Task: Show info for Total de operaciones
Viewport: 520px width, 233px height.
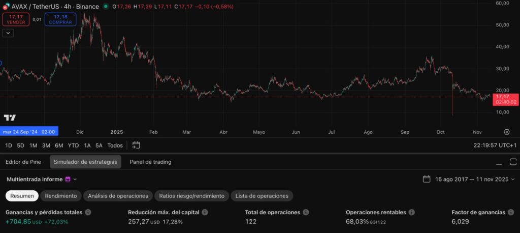Action: pos(306,212)
